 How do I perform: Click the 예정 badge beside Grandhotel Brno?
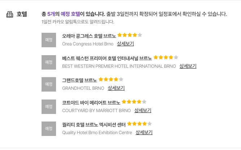[x=49, y=84]
